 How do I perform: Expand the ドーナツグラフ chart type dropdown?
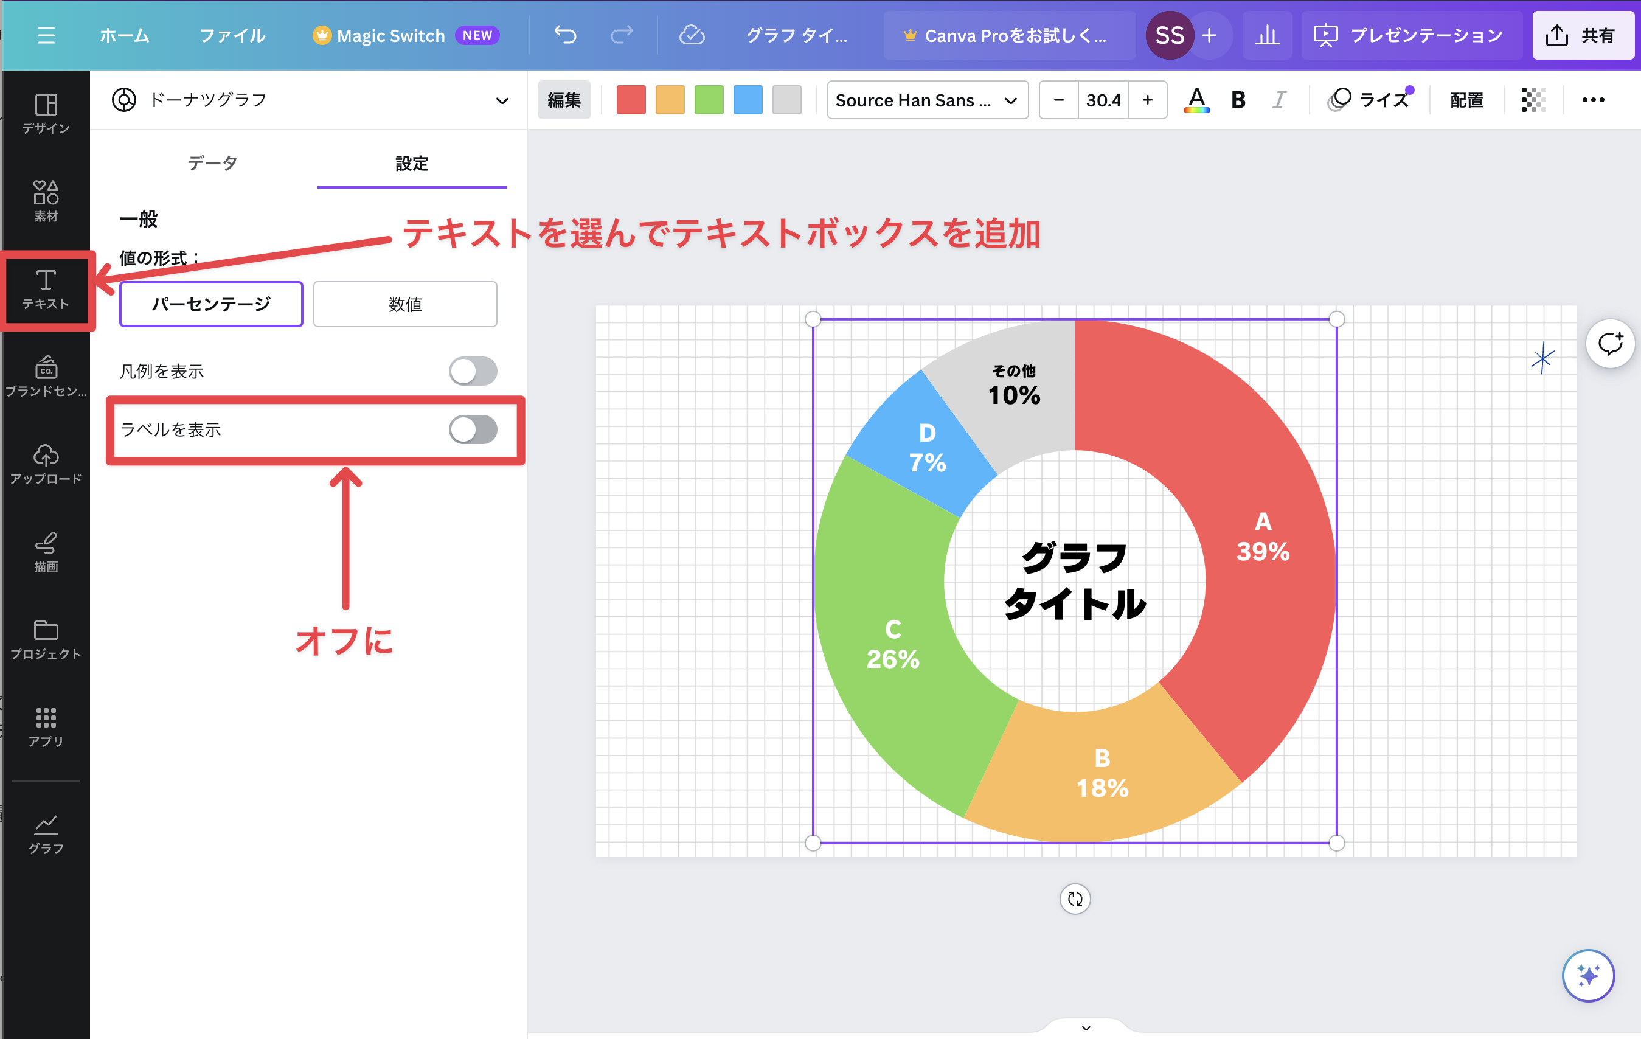coord(502,101)
